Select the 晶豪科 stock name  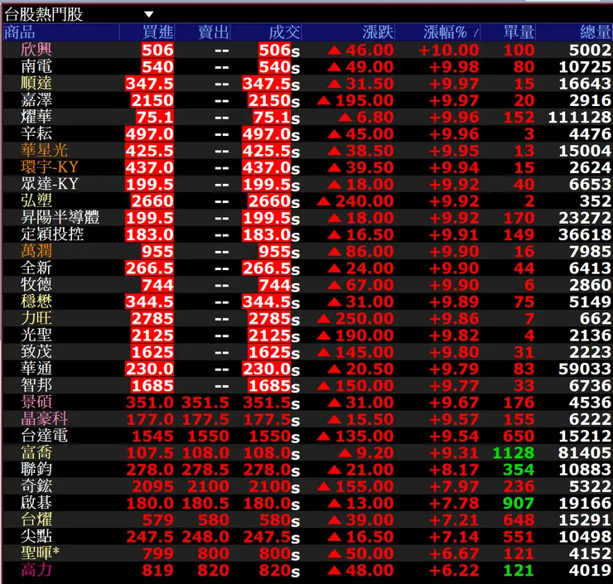pyautogui.click(x=44, y=418)
